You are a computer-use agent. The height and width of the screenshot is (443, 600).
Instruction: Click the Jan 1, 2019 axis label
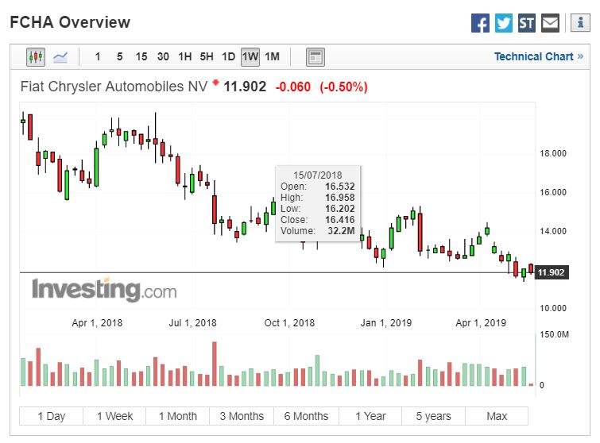point(385,323)
